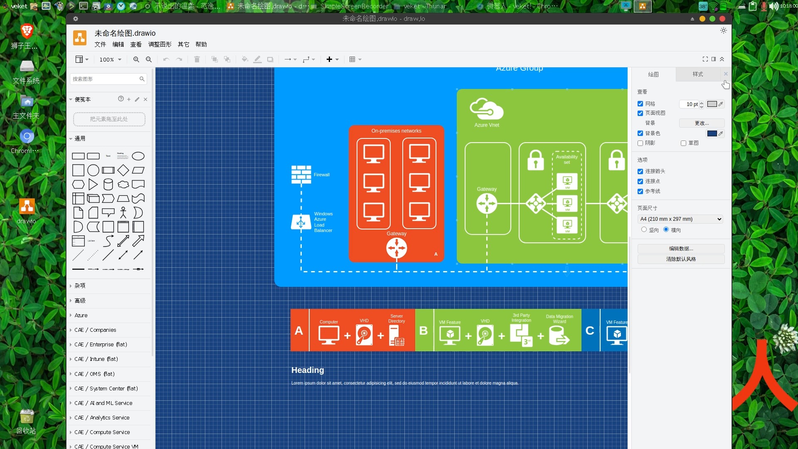Toggle the 网格 grid checkbox
The image size is (798, 449).
tap(640, 104)
